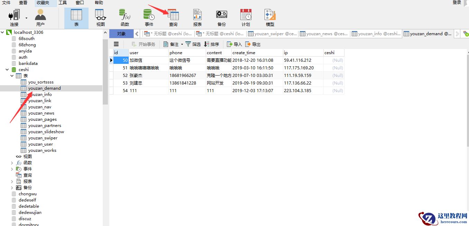
Task: Select the 查询 node in tree
Action: click(28, 175)
